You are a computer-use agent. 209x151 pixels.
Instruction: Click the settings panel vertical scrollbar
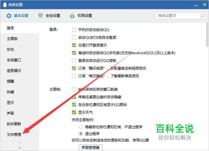(x=207, y=35)
